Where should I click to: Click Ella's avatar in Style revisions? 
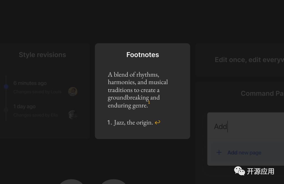(x=73, y=115)
